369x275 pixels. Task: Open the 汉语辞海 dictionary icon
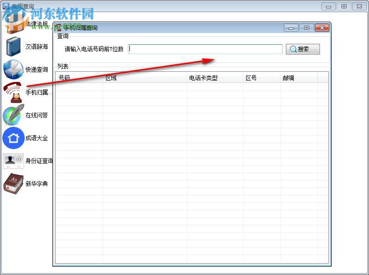14,47
